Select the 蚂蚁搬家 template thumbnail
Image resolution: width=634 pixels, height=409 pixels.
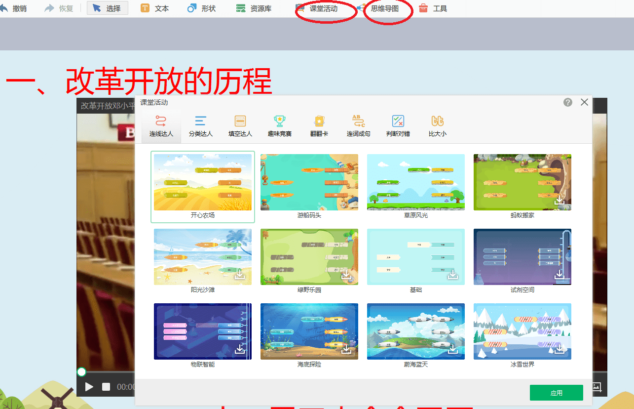(522, 182)
